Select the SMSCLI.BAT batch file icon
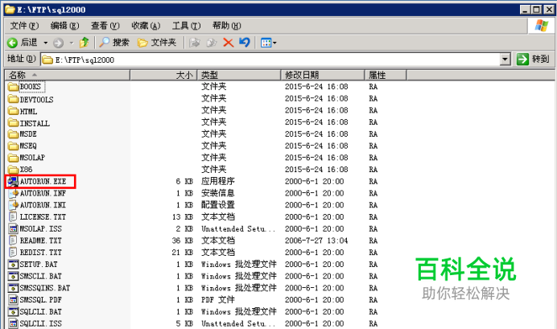This screenshot has height=329, width=557. (x=13, y=276)
